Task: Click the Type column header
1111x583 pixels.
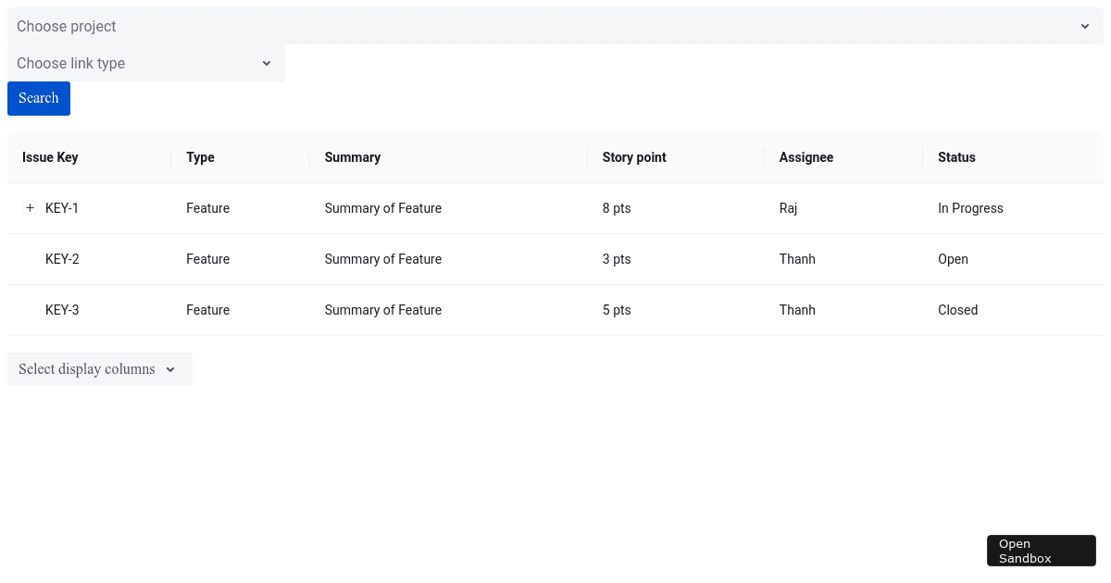Action: [x=200, y=157]
